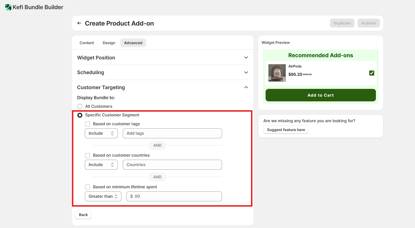Focus the Add tags input field

click(172, 133)
